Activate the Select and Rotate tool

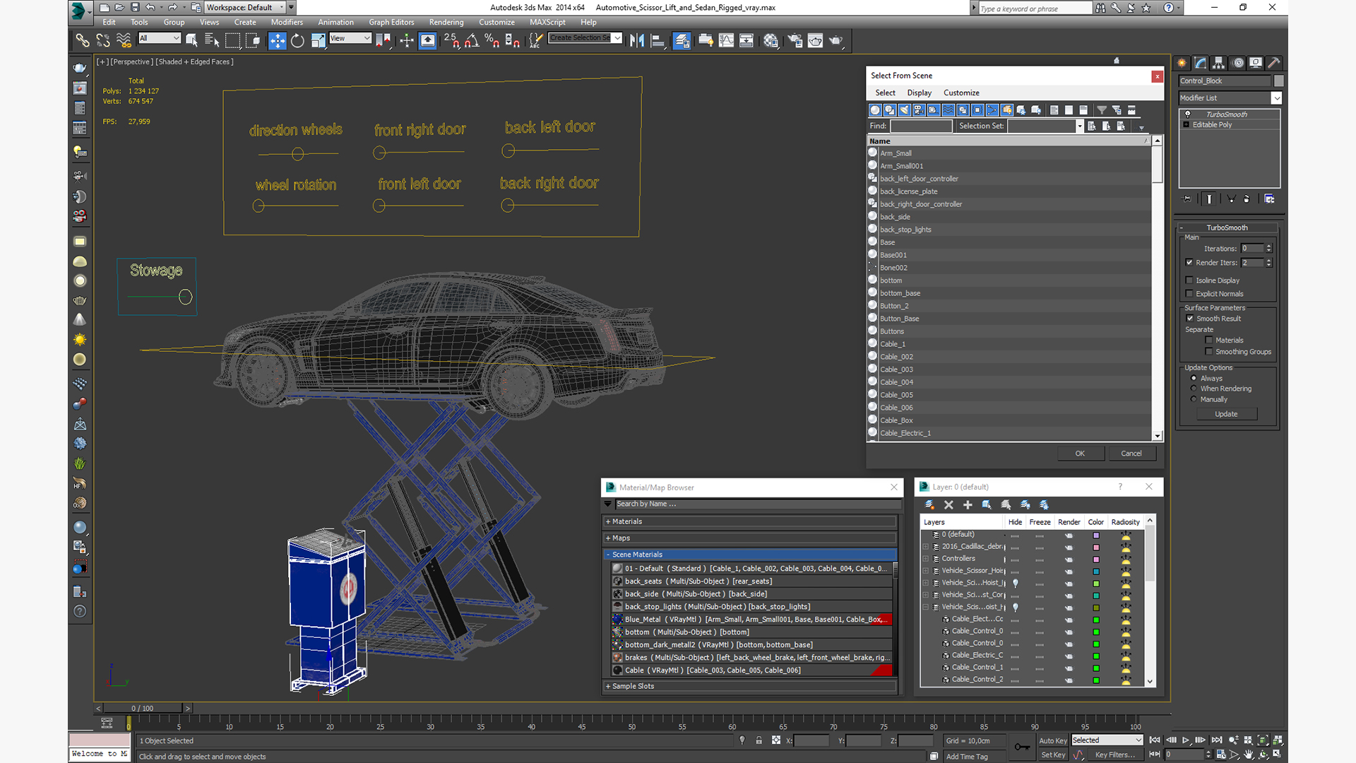coord(297,41)
